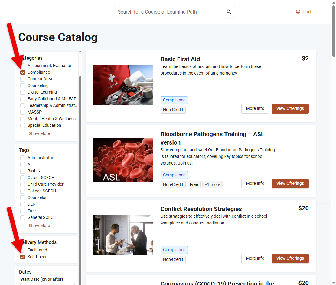Tick the General SCECH tag
The height and width of the screenshot is (285, 336).
click(x=23, y=217)
